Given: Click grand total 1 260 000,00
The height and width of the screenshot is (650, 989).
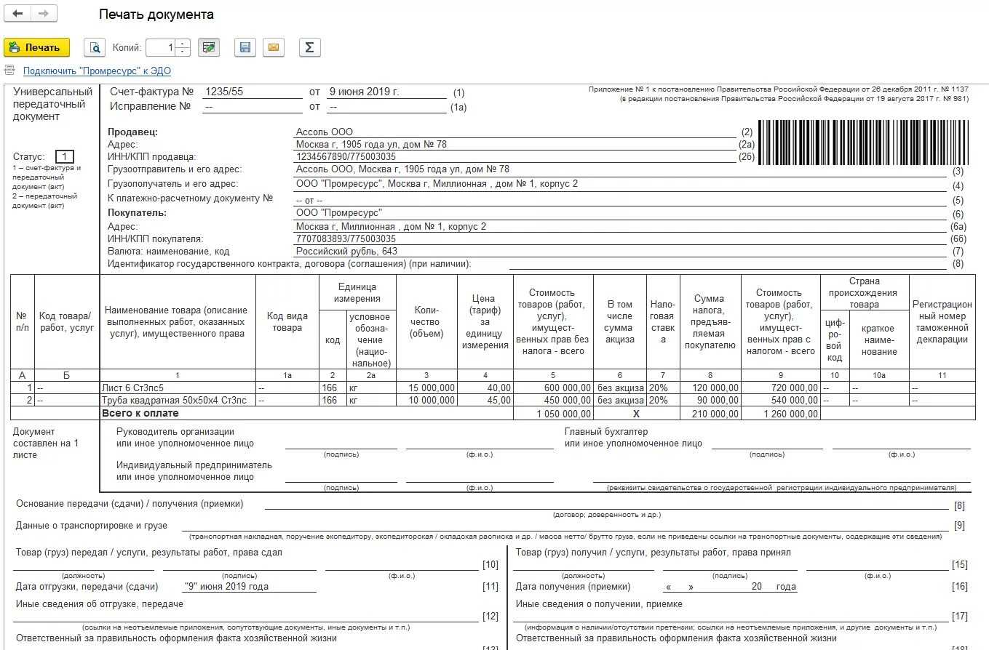Looking at the screenshot, I should point(781,414).
